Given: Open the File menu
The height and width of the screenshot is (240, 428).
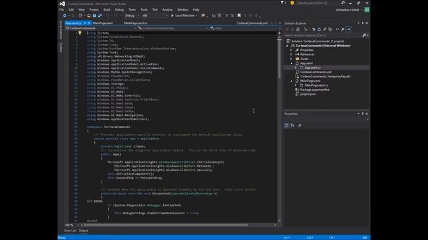Looking at the screenshot, I should point(62,9).
